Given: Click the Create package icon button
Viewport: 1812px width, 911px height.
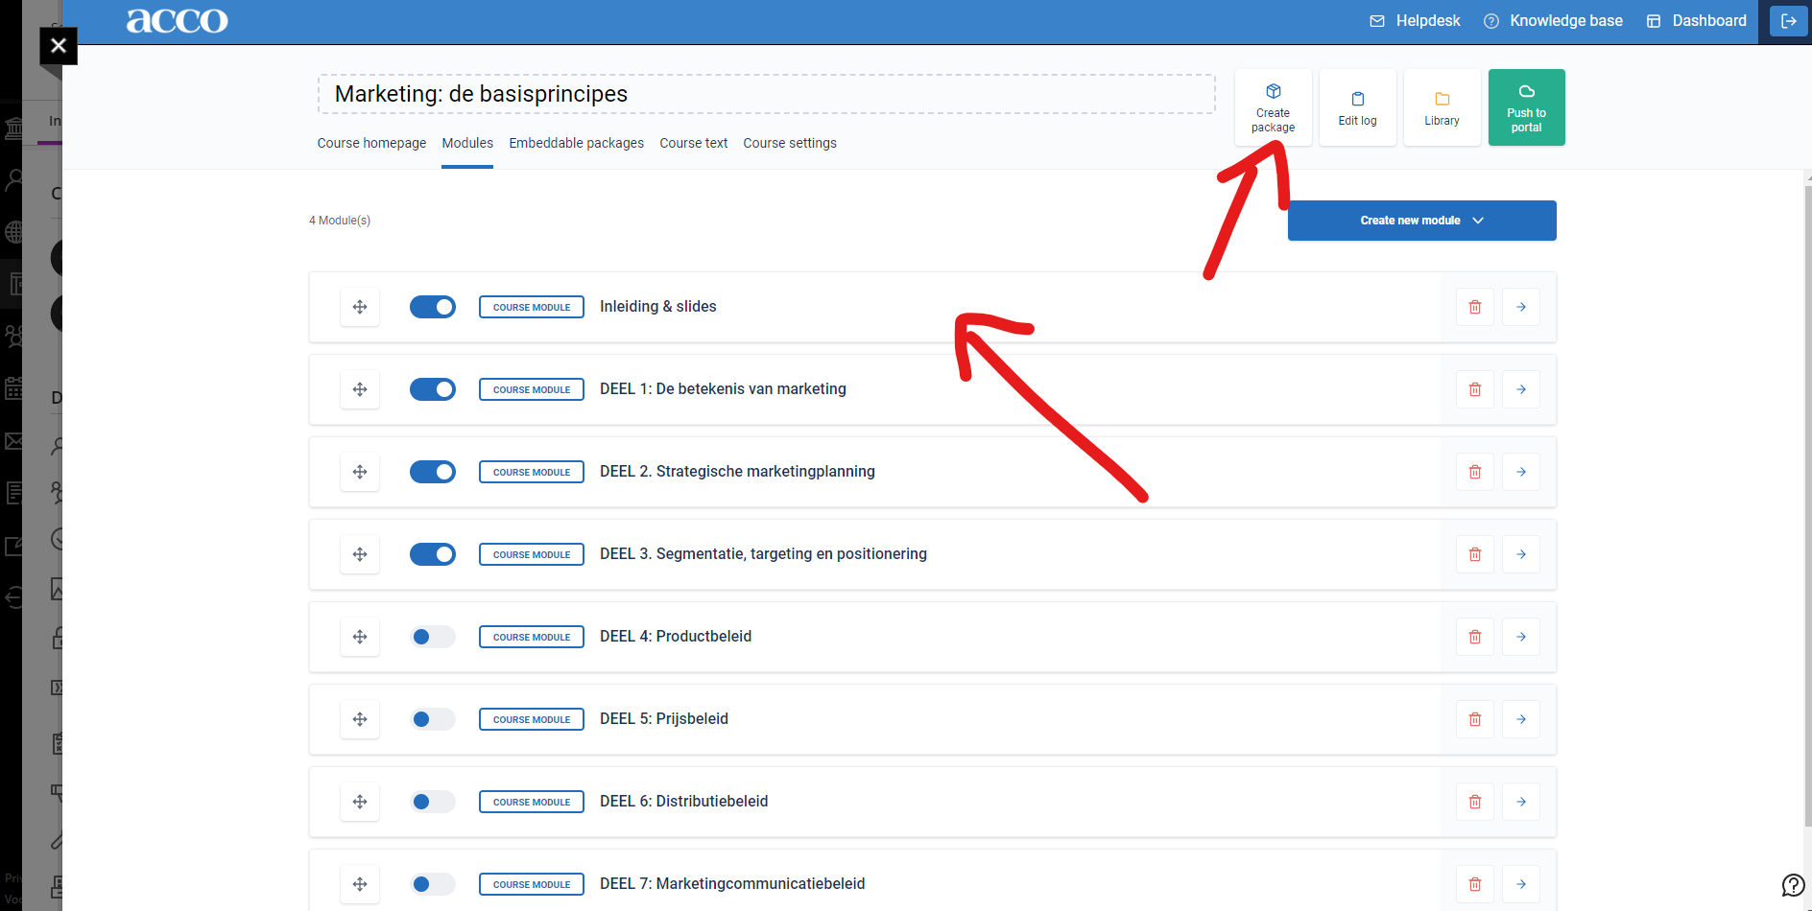Looking at the screenshot, I should point(1273,107).
